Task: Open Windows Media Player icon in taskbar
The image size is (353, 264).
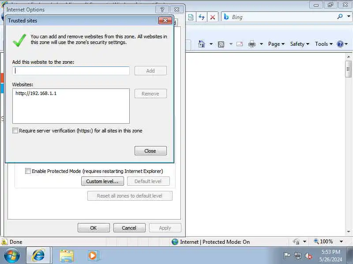Action: 93,256
